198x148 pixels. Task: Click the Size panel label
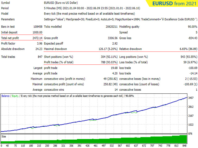[4, 137]
